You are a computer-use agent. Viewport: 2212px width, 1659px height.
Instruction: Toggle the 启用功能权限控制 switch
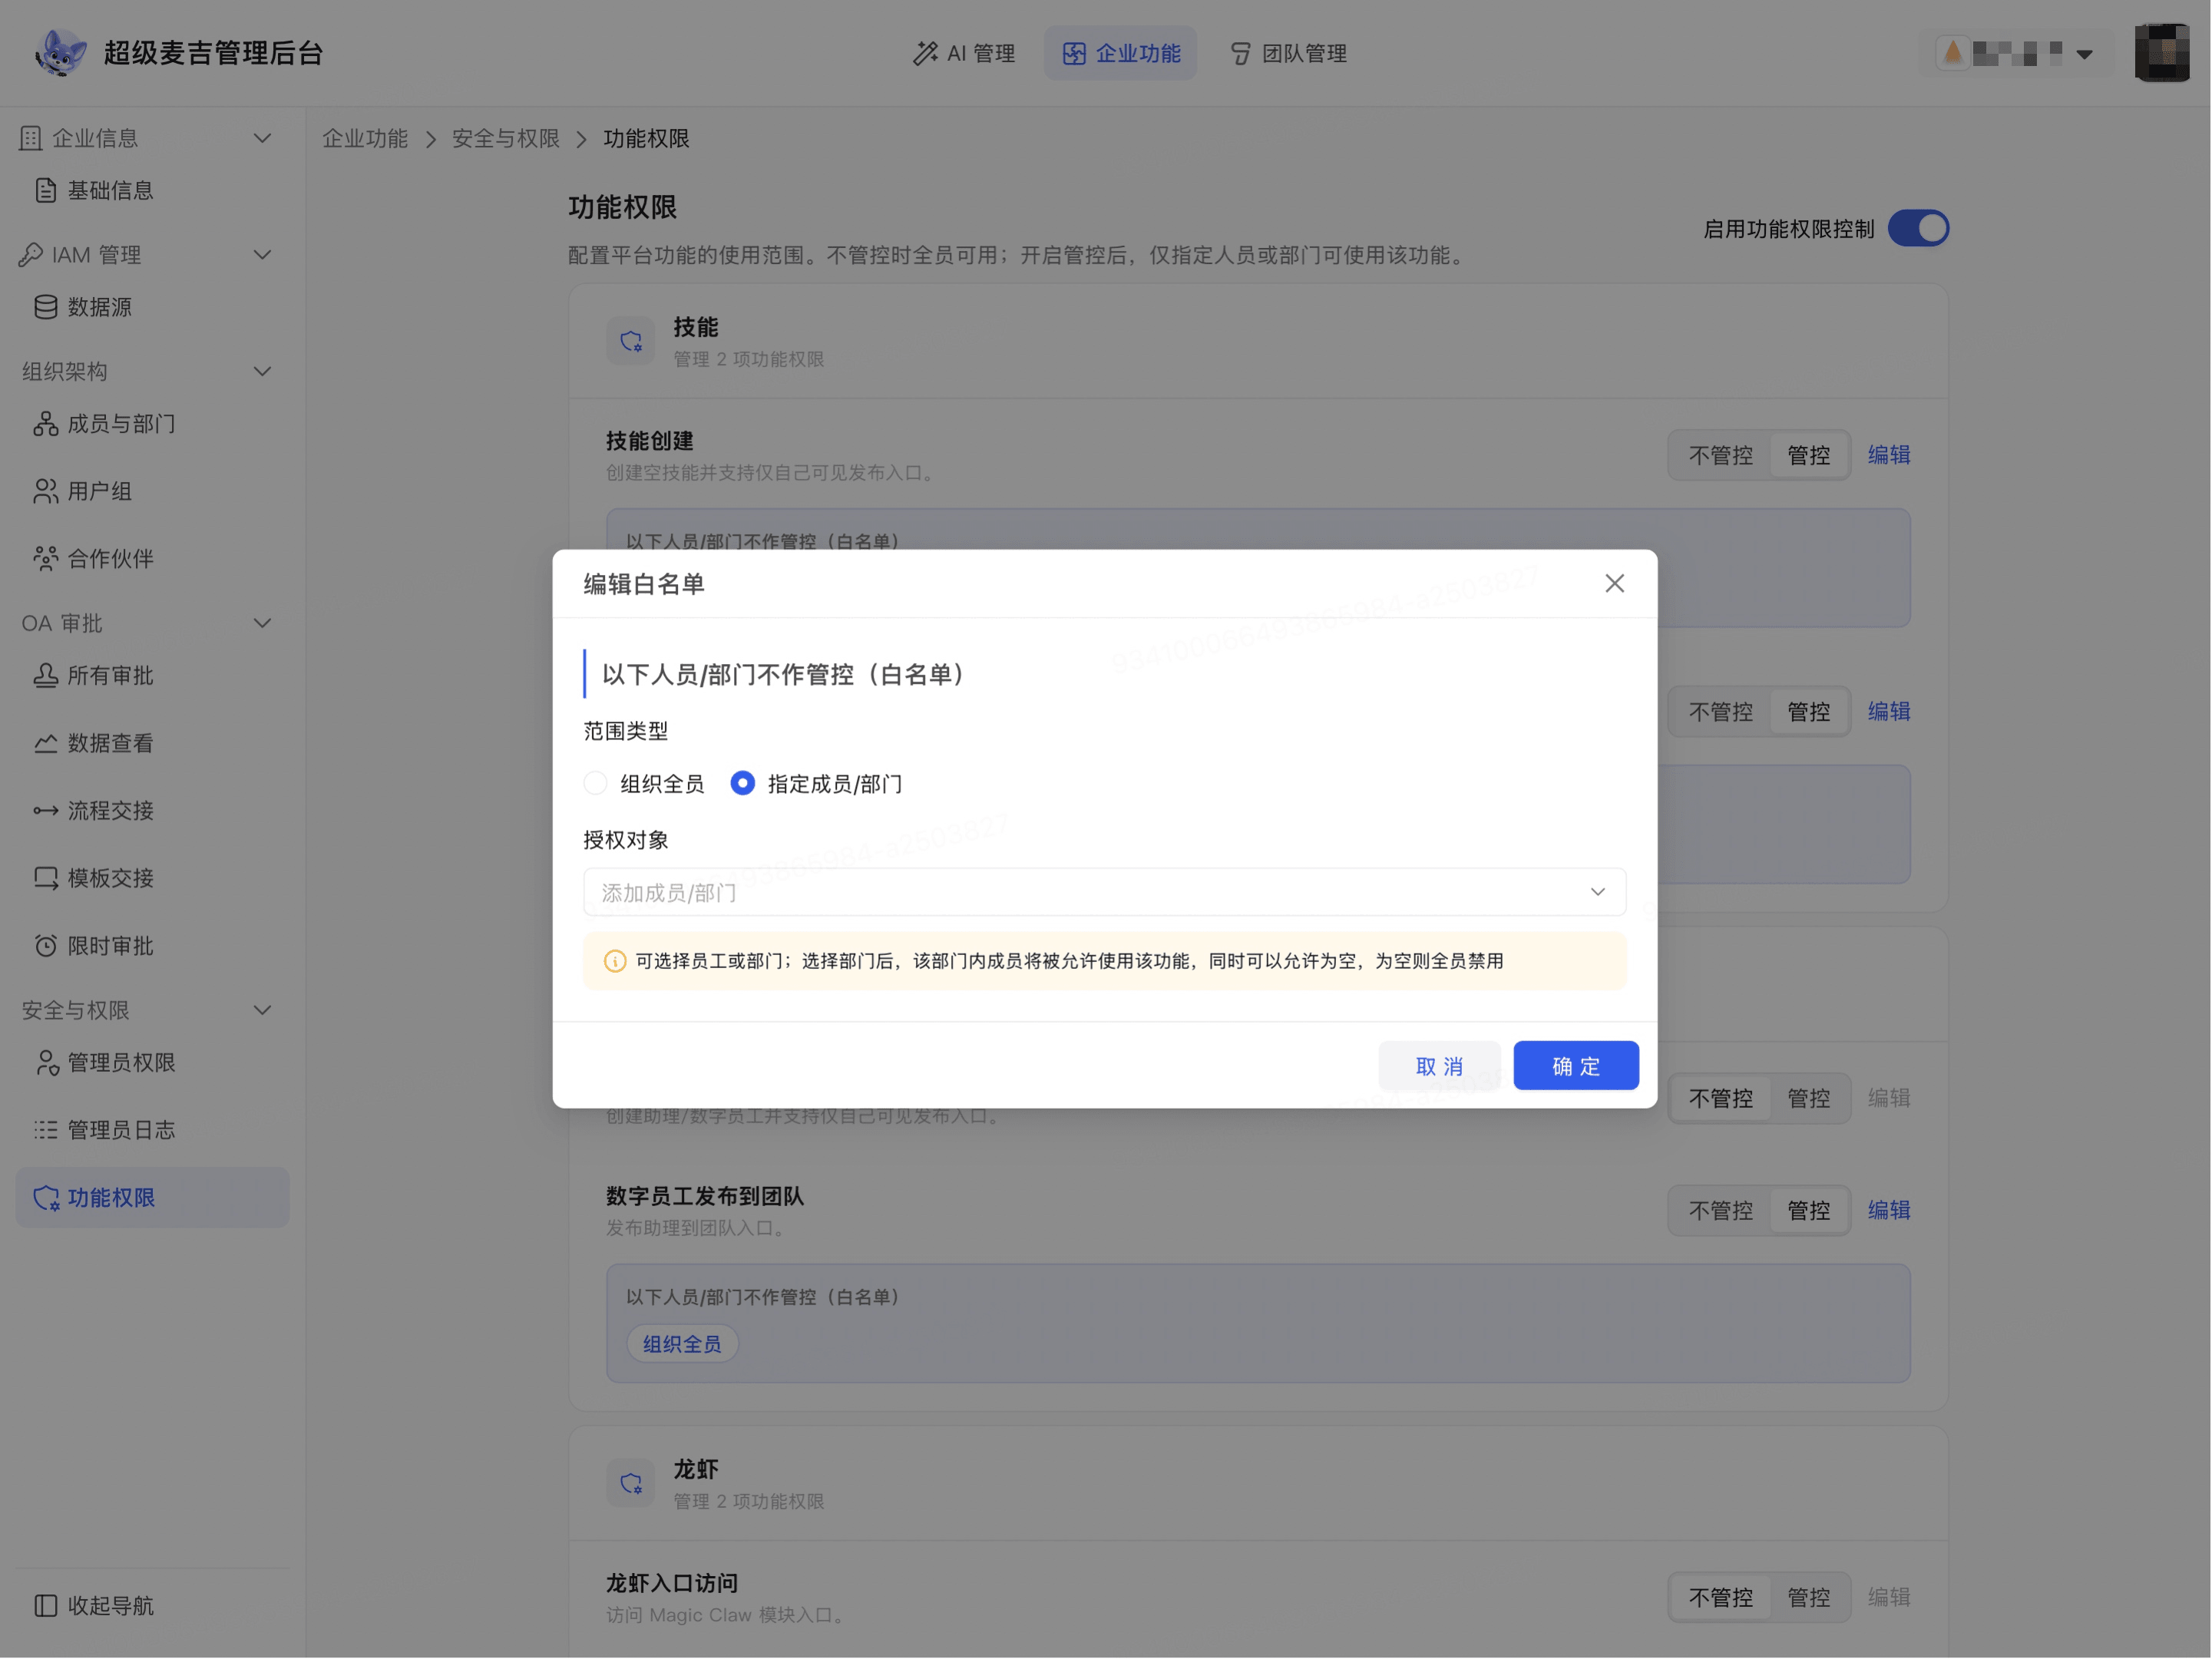(x=1919, y=228)
